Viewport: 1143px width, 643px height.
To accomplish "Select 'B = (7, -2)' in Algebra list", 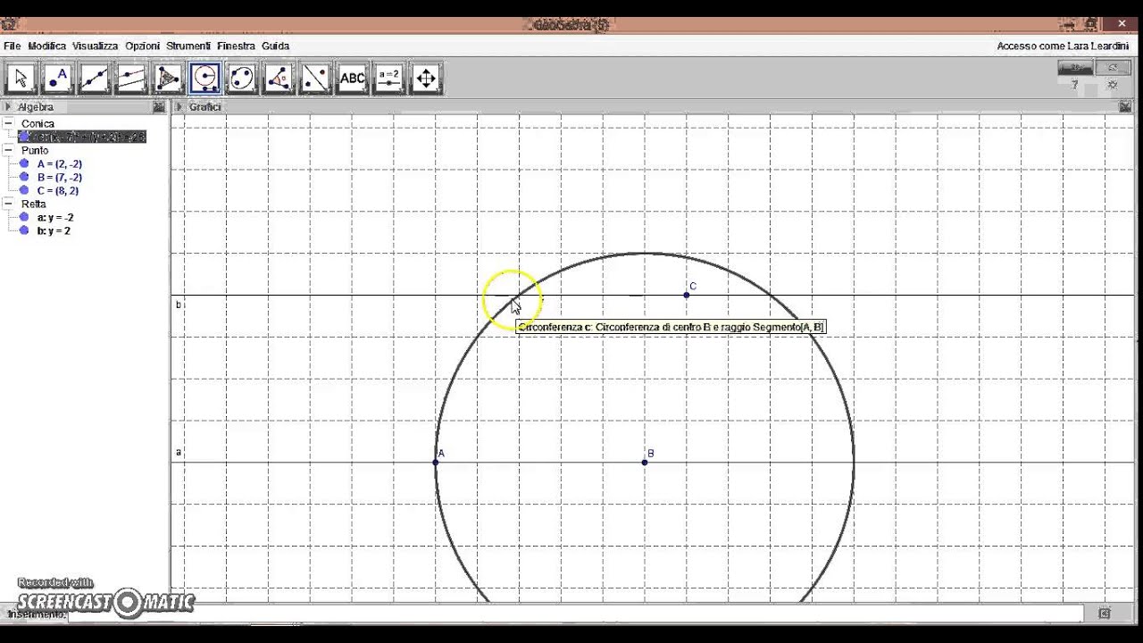I will pyautogui.click(x=60, y=178).
